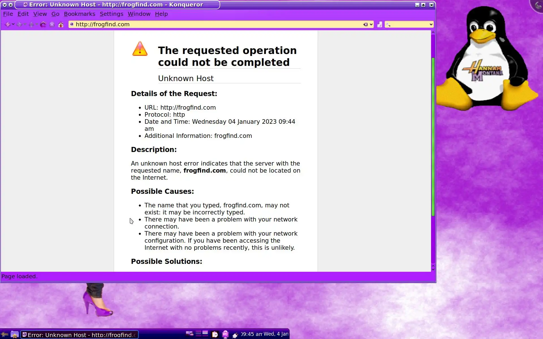Image resolution: width=543 pixels, height=339 pixels.
Task: Open the folder favorites icon in taskbar
Action: coord(14,334)
